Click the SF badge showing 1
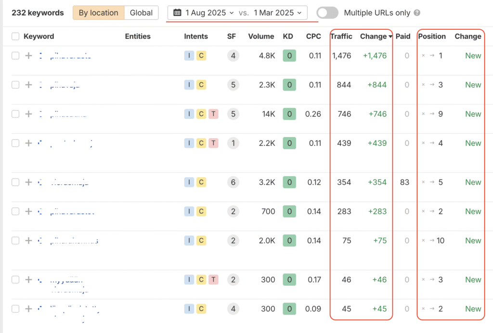493x333 pixels. coord(233,143)
